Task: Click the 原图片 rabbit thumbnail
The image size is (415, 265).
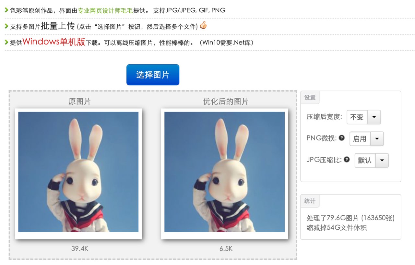Action: [x=78, y=172]
